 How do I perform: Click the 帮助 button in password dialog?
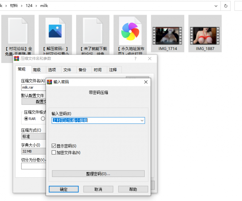tap(133, 189)
